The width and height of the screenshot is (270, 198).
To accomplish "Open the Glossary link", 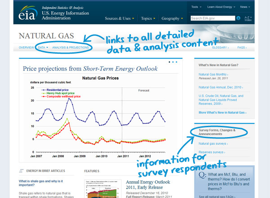I will pos(220,47).
